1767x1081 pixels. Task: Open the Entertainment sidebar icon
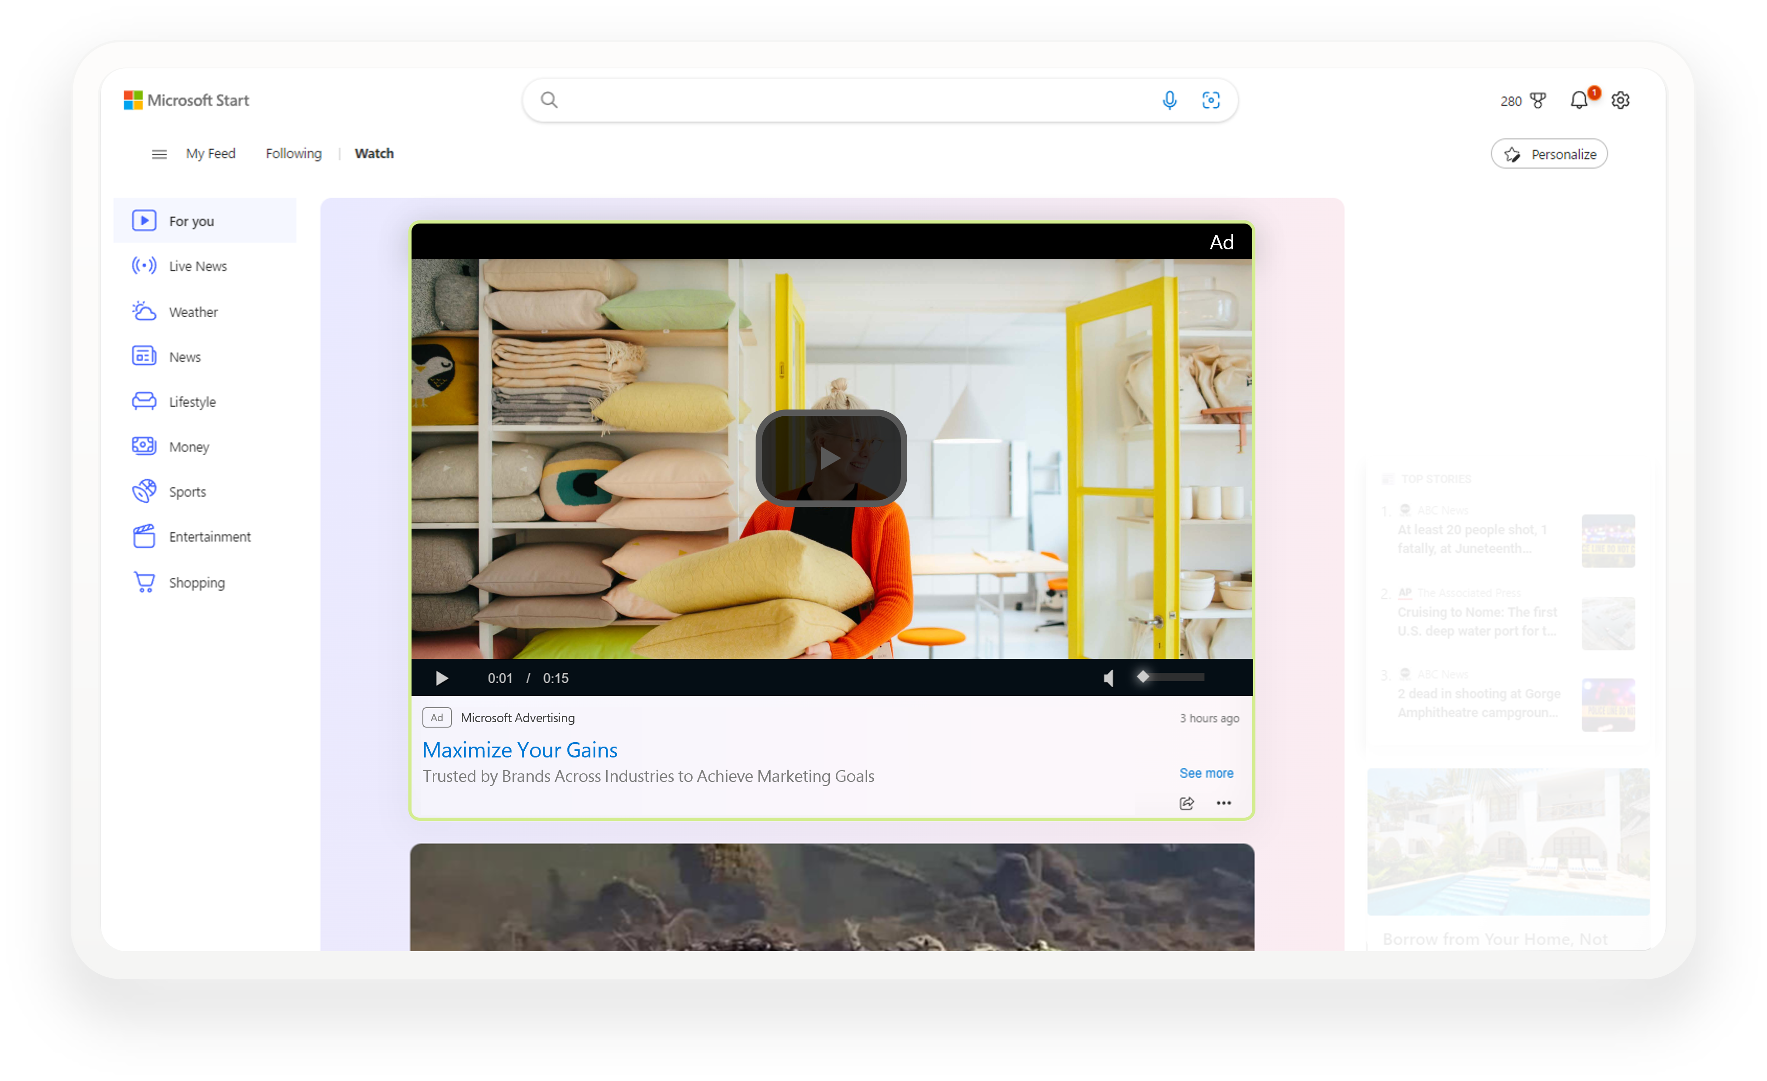click(x=144, y=536)
